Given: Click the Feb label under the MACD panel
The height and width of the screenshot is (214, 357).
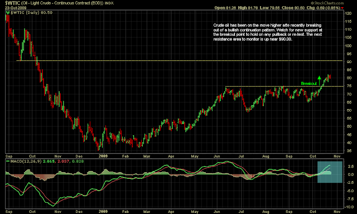Looking at the screenshot, I should pyautogui.click(x=126, y=212).
